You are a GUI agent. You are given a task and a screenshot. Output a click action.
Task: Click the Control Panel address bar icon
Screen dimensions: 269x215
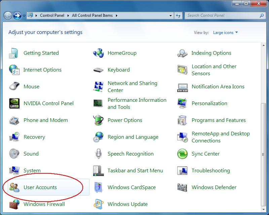30,15
